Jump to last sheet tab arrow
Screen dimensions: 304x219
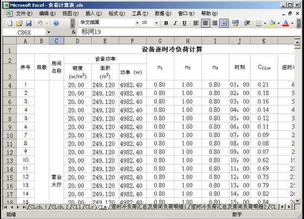coord(24,207)
